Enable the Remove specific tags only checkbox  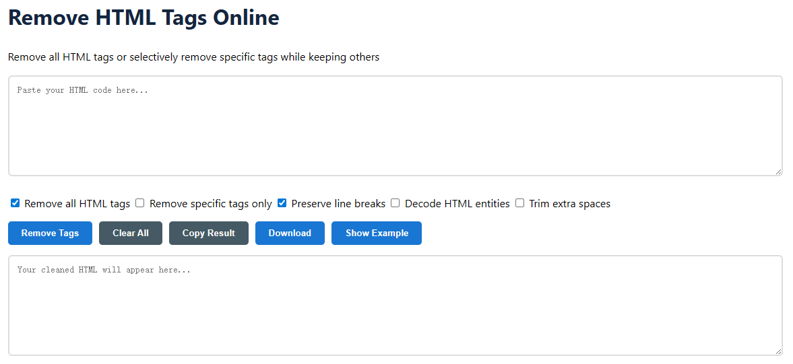[140, 203]
